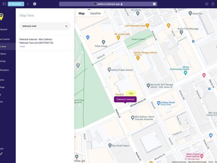The height and width of the screenshot is (163, 217).
Task: Select the Teletrack Internal asset search result
Action: [45, 43]
